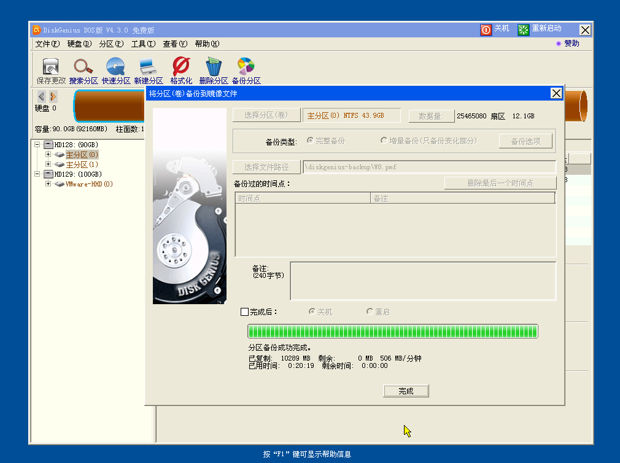Click the 分区备份成功完成 status message
Viewport: 620px width, 463px height.
click(x=279, y=348)
